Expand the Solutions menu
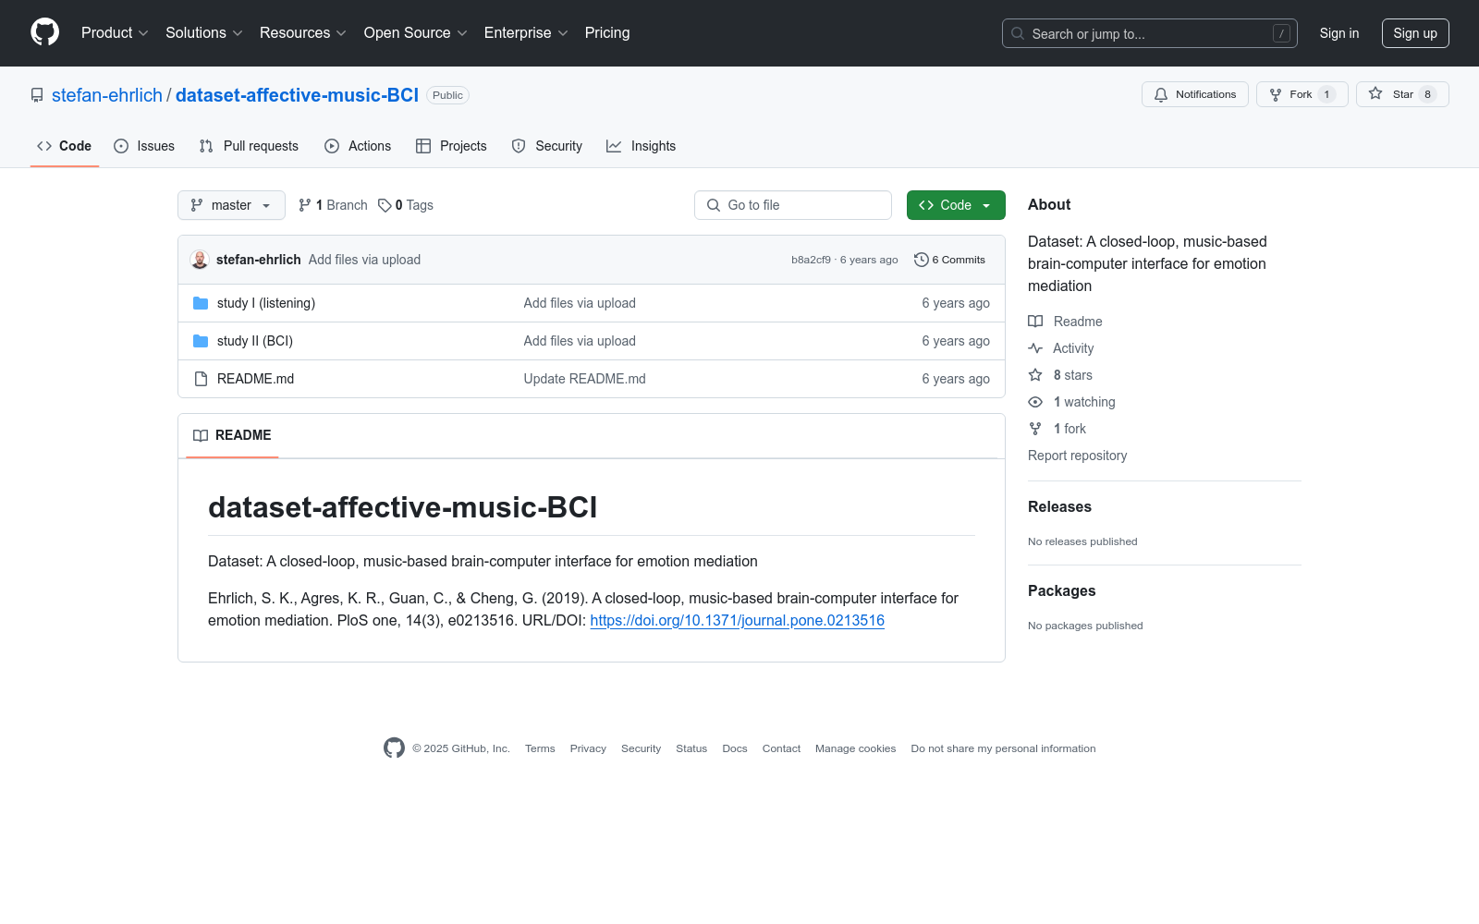Viewport: 1479px width, 924px height. 204,33
